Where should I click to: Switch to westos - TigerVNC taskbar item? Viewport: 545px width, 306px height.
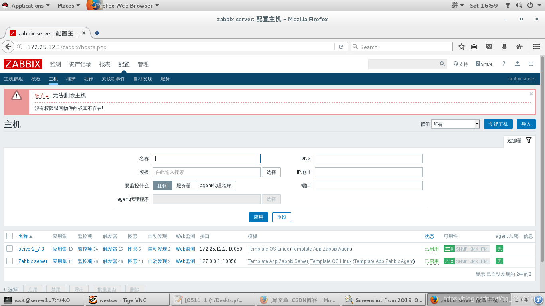tap(127, 300)
